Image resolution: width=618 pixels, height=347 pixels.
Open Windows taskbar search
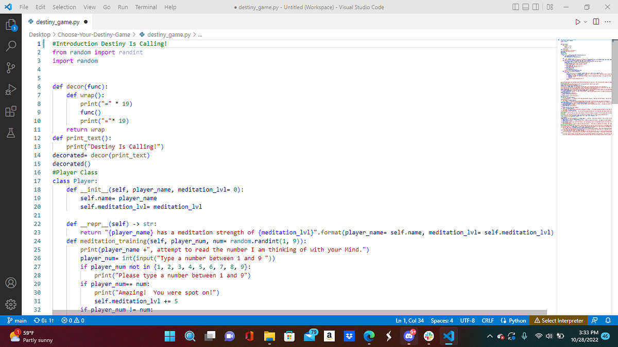pyautogui.click(x=190, y=336)
